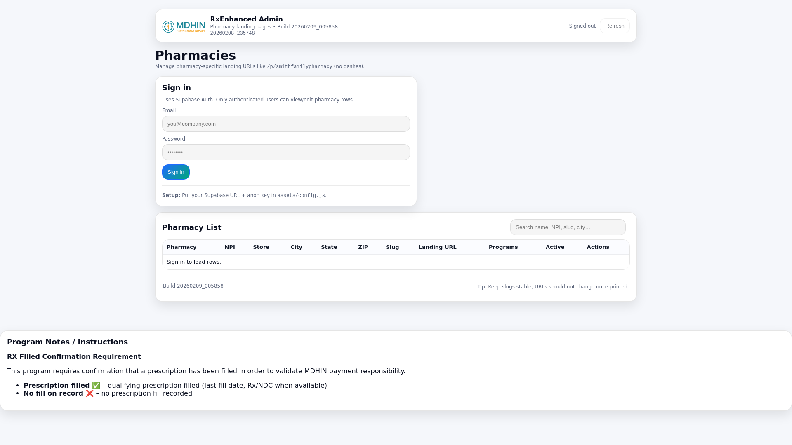Viewport: 792px width, 445px height.
Task: Click the 'Prescription filled' bold text
Action: point(57,386)
